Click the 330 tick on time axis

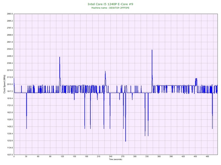pos(147,156)
